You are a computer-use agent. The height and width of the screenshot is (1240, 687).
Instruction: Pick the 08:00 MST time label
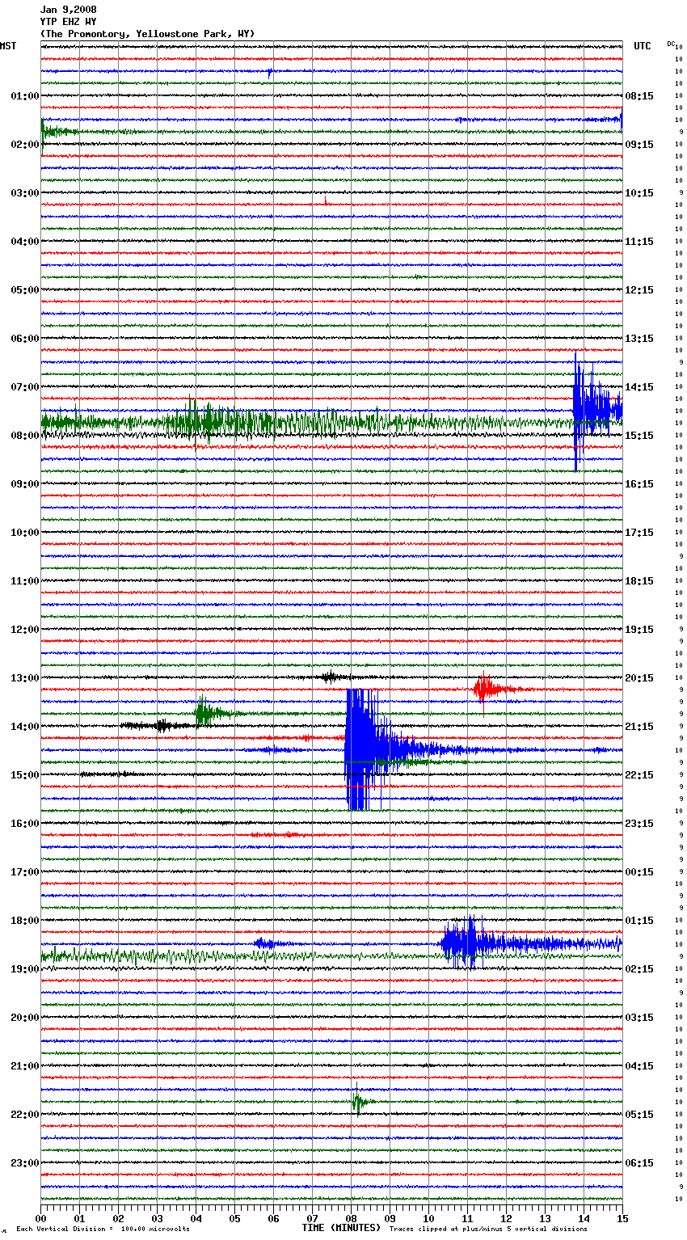pyautogui.click(x=25, y=436)
